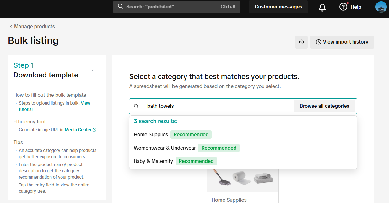The height and width of the screenshot is (203, 389).
Task: Select the Home Supplies thumbnail card
Action: pos(243,185)
